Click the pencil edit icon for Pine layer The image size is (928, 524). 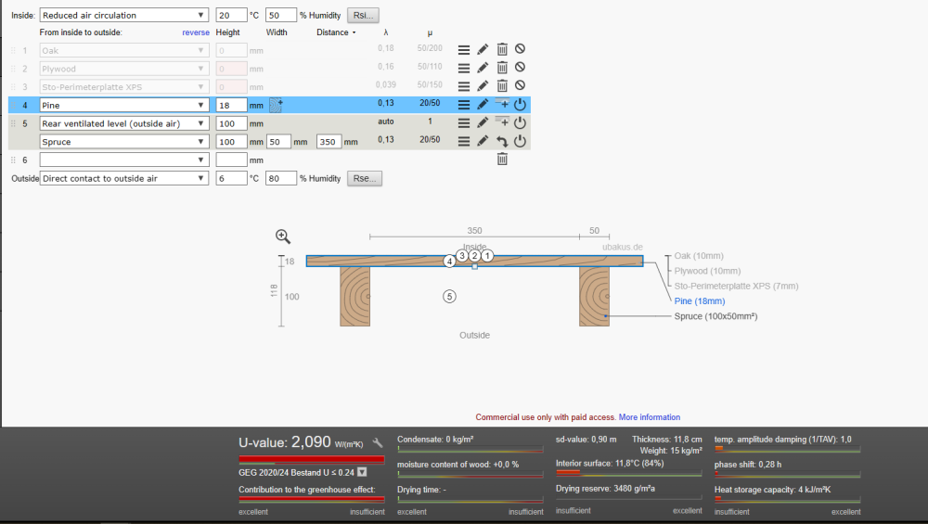pos(483,105)
